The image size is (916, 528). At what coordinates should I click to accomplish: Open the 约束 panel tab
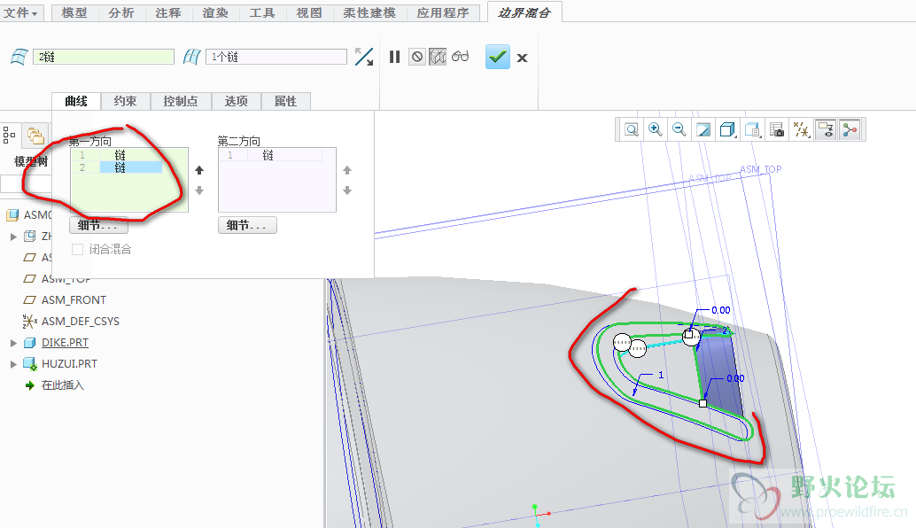[x=126, y=101]
